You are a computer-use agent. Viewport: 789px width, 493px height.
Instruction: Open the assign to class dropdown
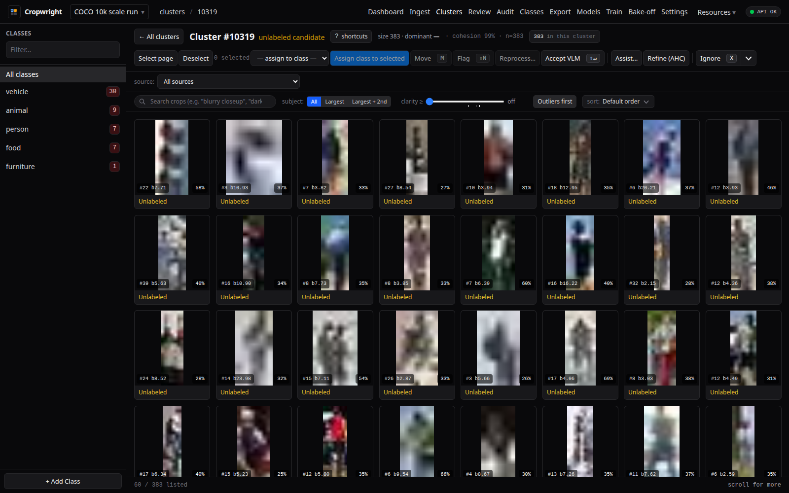290,58
